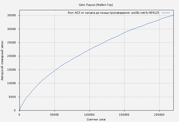This screenshot has width=179, height=122.
Task: Select the "Авторский словарный запас" vertical axis label
Action: [3, 60]
